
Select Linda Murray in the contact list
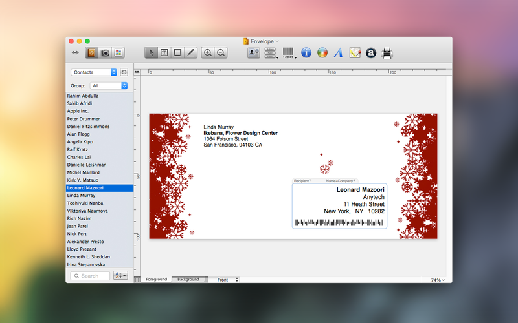[82, 195]
